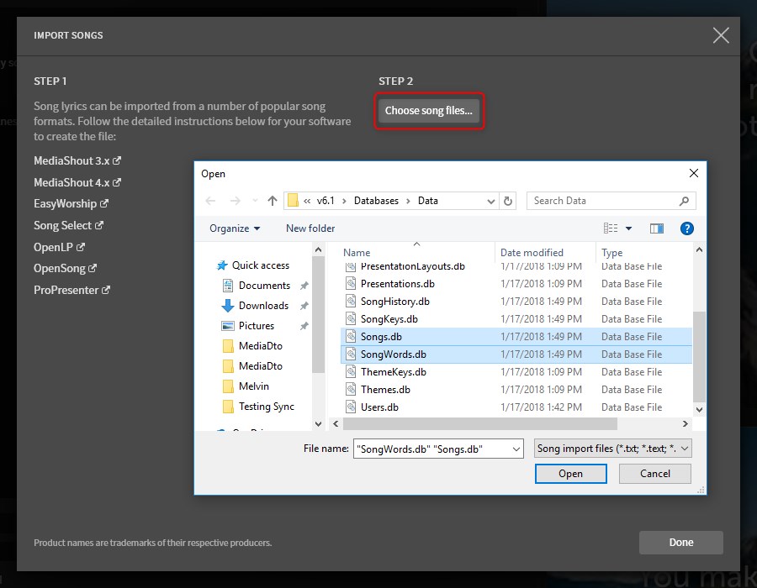Go up one folder level
The image size is (757, 588).
tap(273, 201)
